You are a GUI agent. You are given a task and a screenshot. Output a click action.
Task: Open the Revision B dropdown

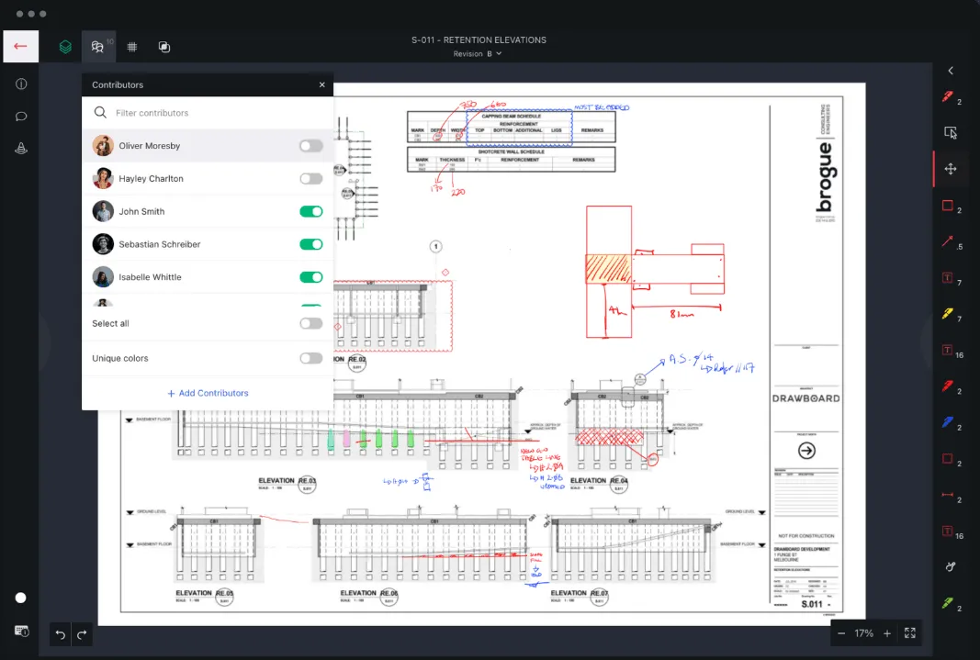coord(478,53)
